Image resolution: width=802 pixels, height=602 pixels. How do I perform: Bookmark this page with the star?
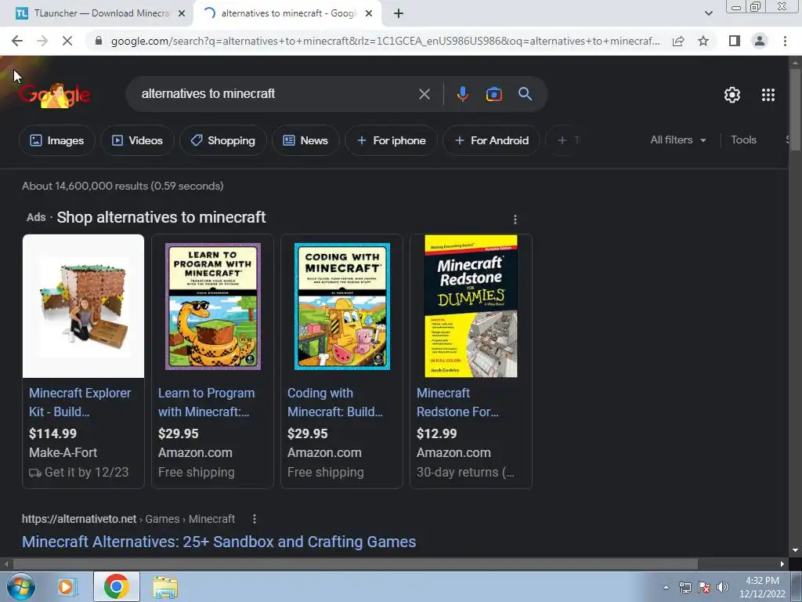[703, 41]
